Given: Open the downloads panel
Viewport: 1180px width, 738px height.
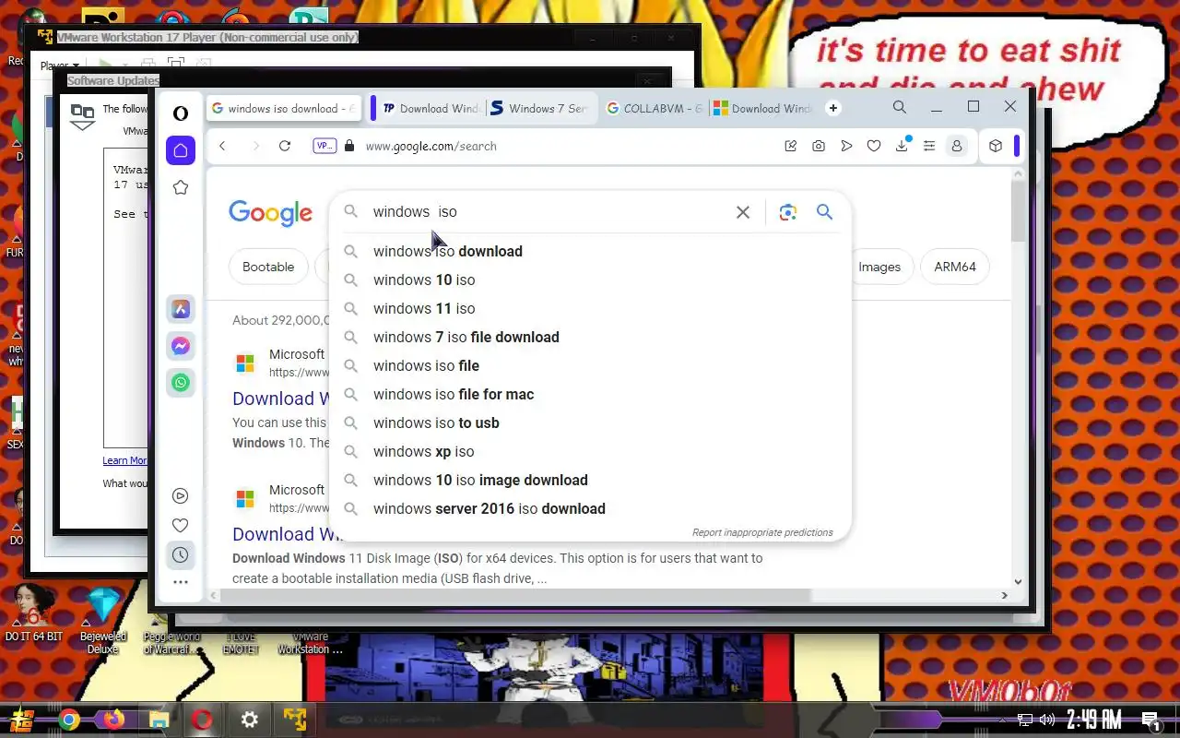Looking at the screenshot, I should click(x=902, y=146).
